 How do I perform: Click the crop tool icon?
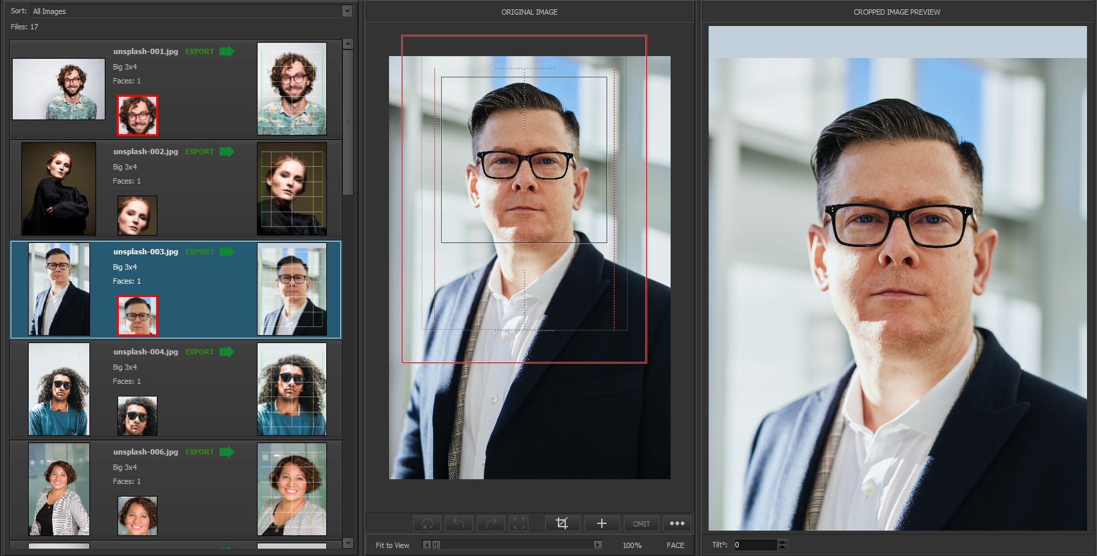click(562, 523)
